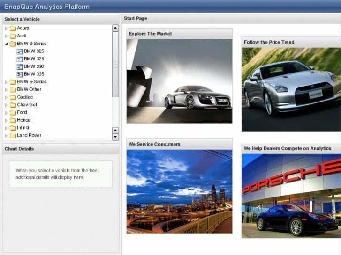This screenshot has width=341, height=255.
Task: Click the Cadillac folder icon
Action: click(13, 97)
